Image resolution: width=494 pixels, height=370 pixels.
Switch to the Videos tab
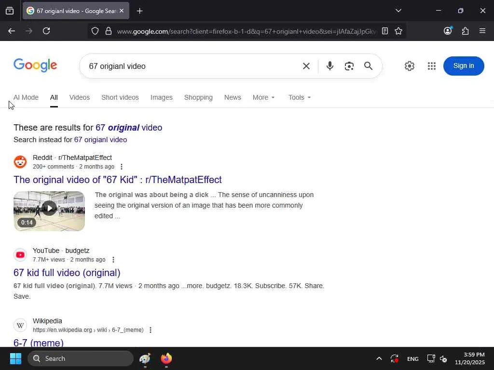point(80,97)
